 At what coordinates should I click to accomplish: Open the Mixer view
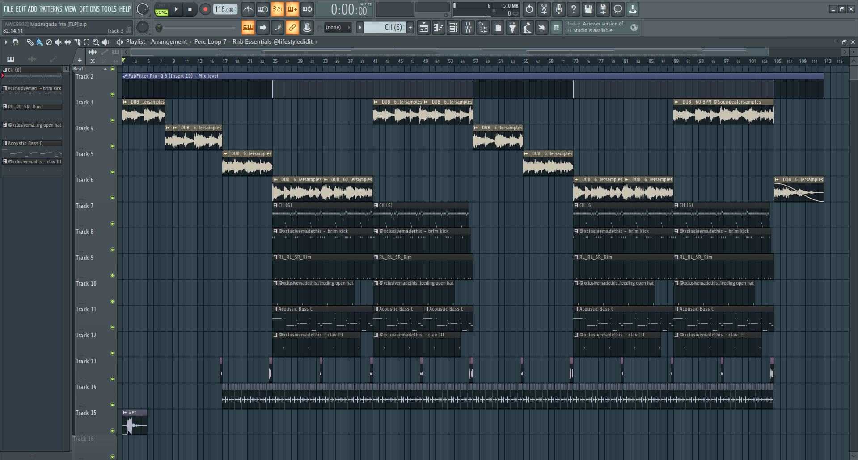click(468, 28)
